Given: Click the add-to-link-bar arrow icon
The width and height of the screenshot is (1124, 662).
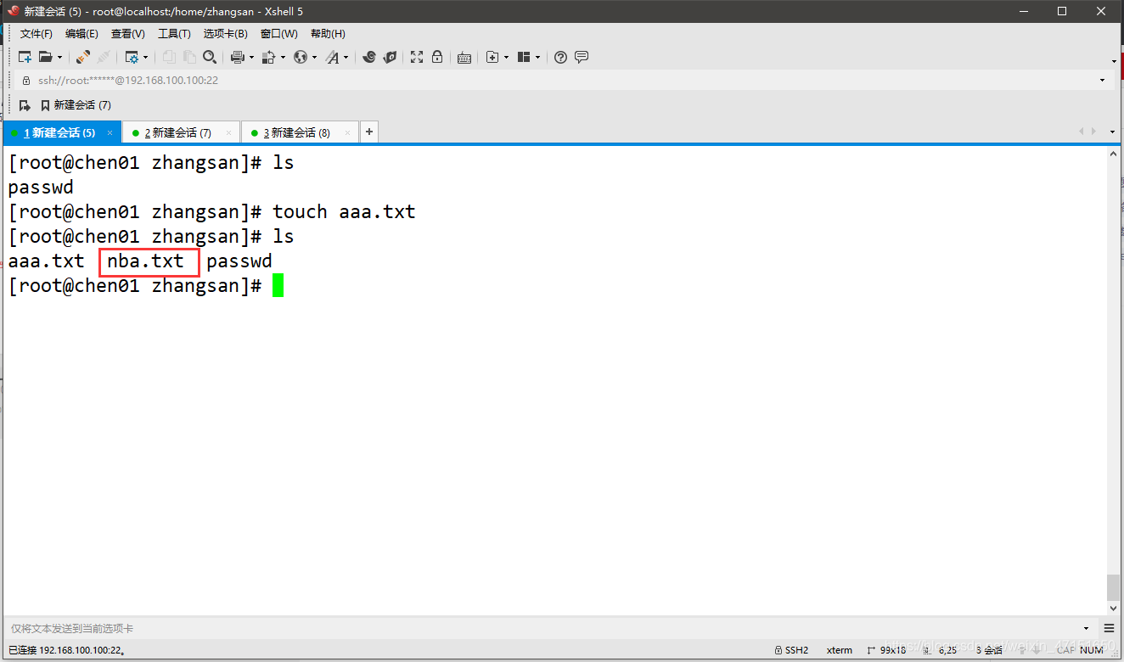Looking at the screenshot, I should (25, 105).
